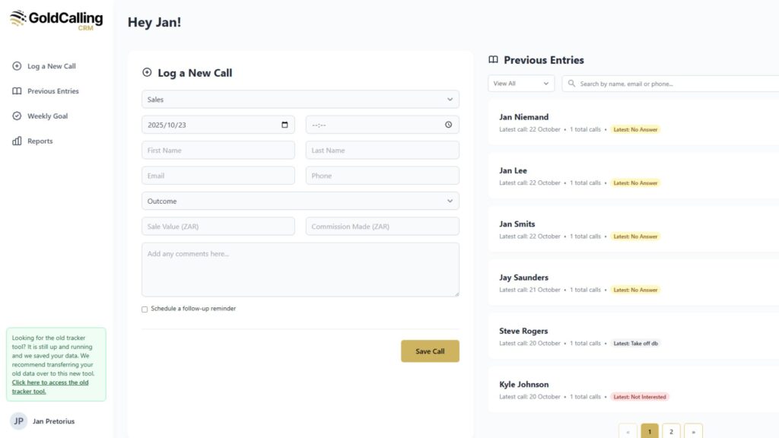Click the First Name input field
The height and width of the screenshot is (438, 779).
coord(218,151)
